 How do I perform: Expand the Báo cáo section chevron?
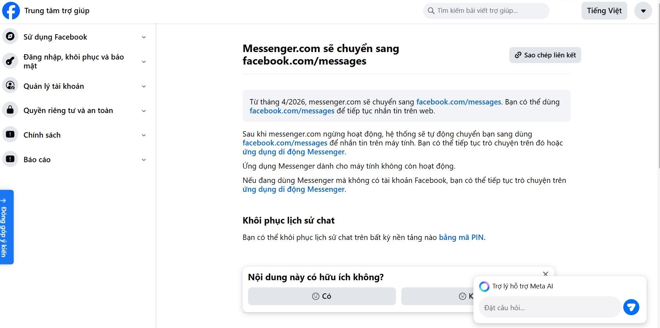pos(144,160)
